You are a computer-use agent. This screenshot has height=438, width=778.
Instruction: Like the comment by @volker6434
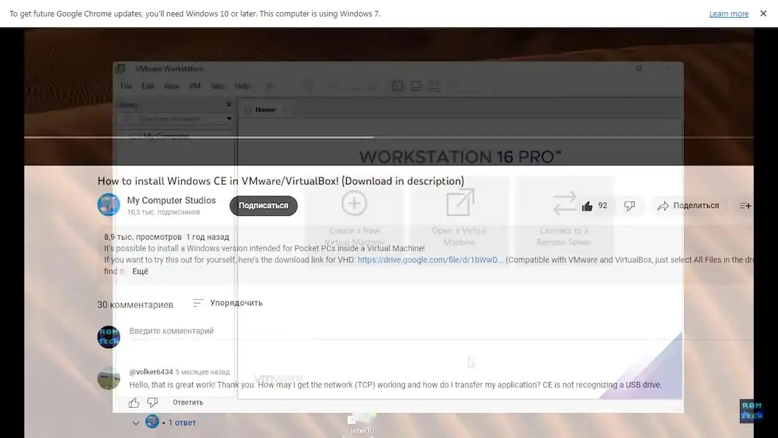pos(134,403)
